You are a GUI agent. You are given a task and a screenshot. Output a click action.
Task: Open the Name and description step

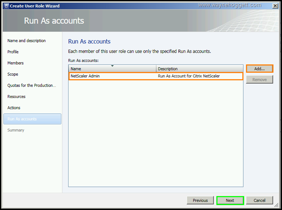pos(27,41)
